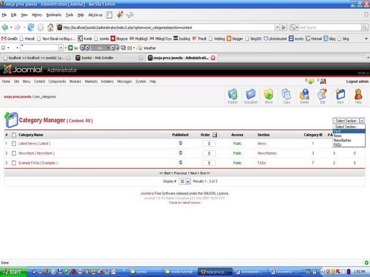Click Logout admin link

point(357,81)
